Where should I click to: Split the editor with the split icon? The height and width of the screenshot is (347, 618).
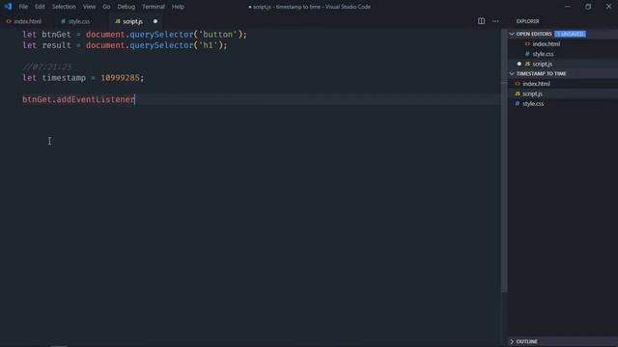[x=481, y=21]
